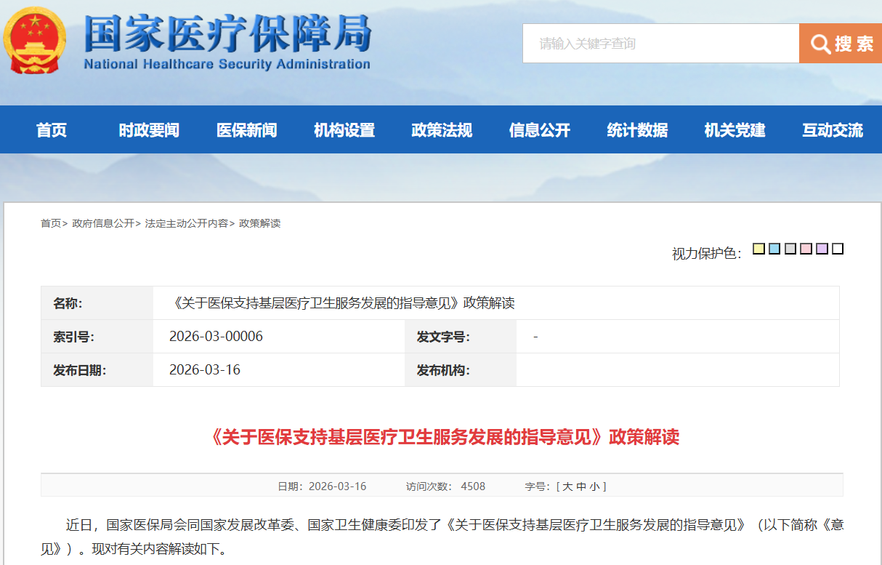
Task: Click the orange 搜索 search button
Action: [841, 44]
